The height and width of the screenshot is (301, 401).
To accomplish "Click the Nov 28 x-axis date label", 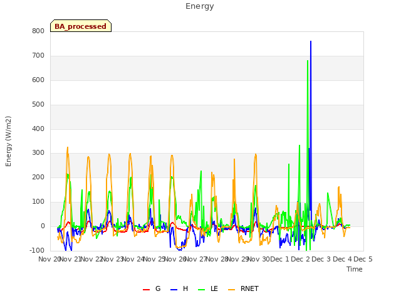I will click(x=217, y=259).
